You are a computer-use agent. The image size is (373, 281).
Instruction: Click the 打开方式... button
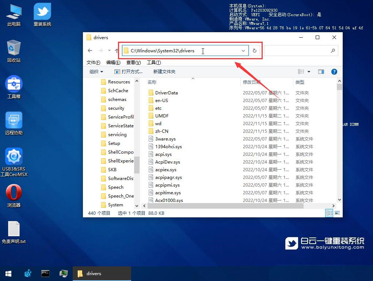(x=129, y=72)
